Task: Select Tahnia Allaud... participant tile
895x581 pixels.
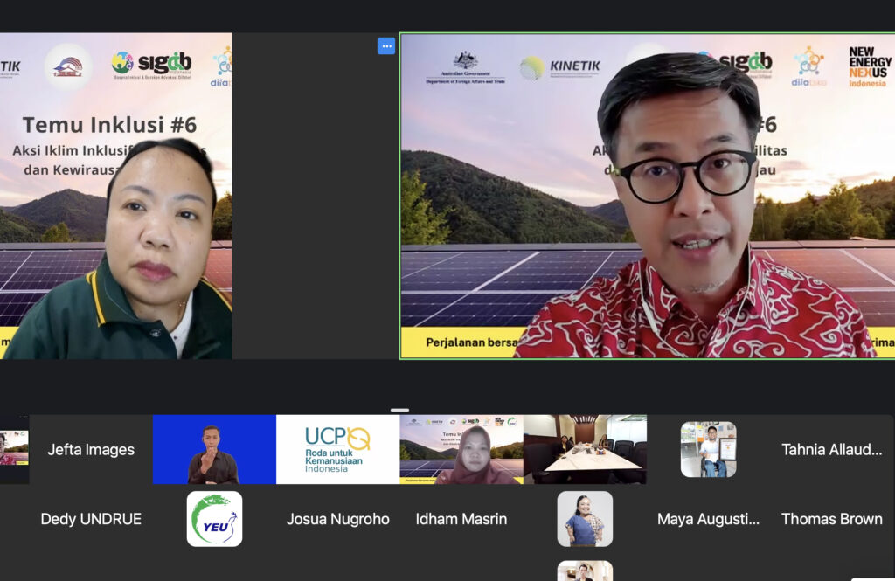Action: click(831, 449)
